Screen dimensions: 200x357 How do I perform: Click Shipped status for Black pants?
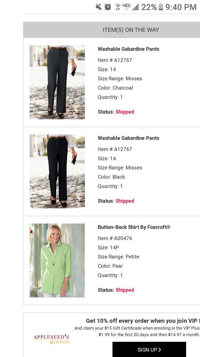tap(125, 201)
